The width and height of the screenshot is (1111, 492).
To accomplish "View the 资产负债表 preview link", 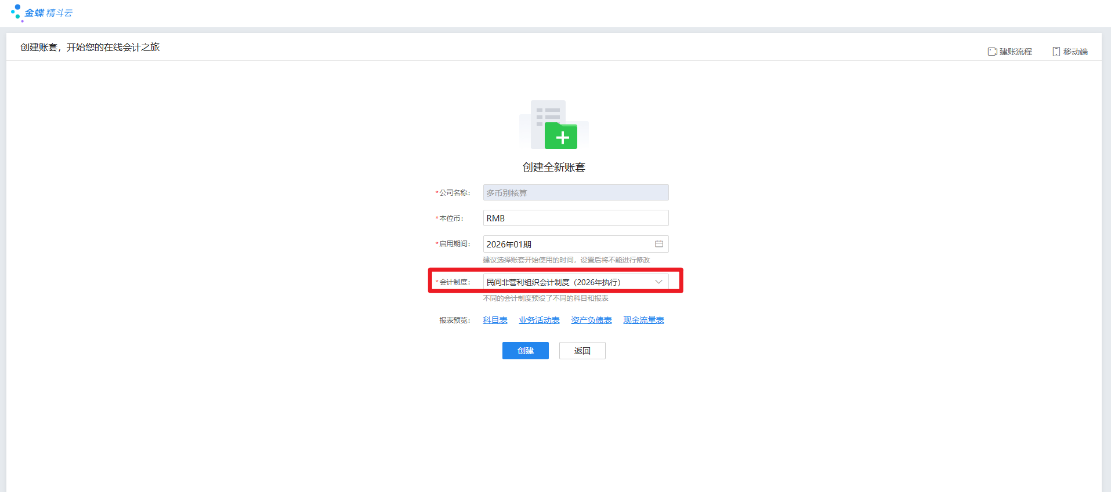I will (591, 320).
